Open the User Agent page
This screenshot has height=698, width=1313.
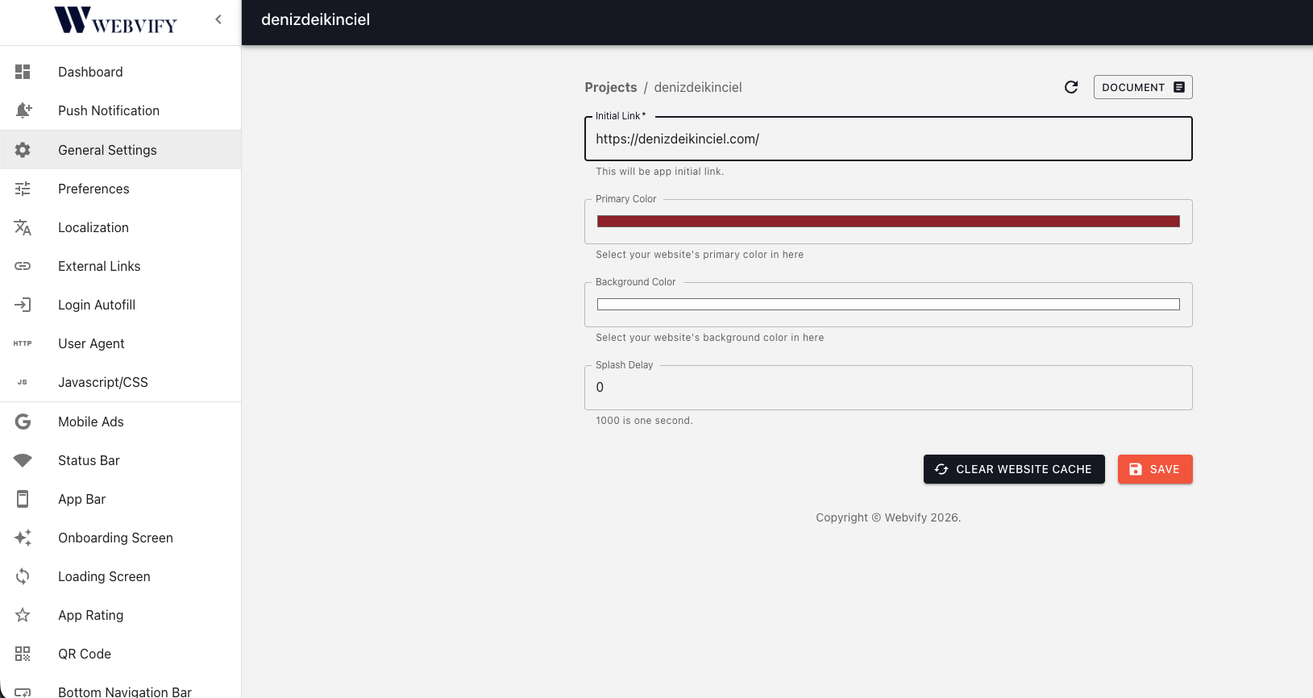pyautogui.click(x=120, y=343)
